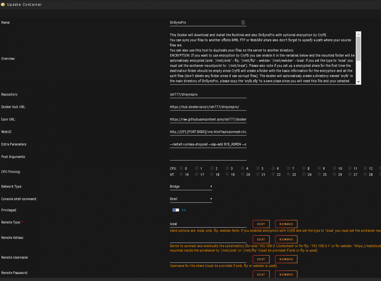The height and width of the screenshot is (281, 381).
Task: Click Edit for Remote Adress
Action: point(261,239)
